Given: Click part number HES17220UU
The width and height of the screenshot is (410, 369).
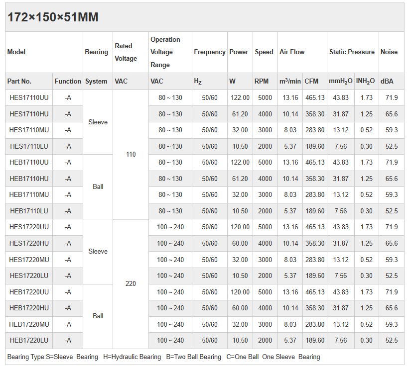Looking at the screenshot, I should (x=29, y=227).
